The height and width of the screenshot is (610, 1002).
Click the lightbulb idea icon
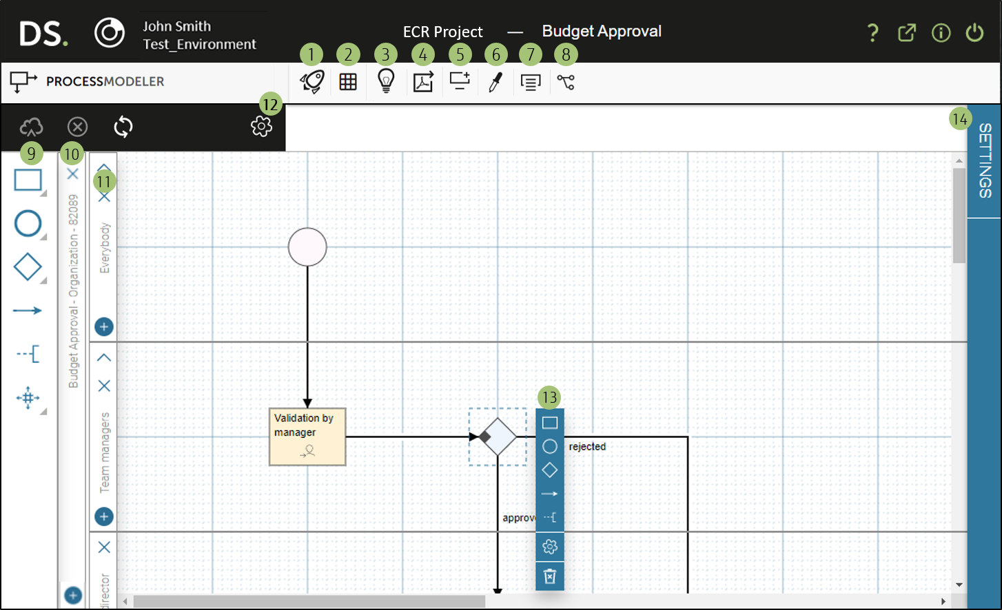(x=386, y=81)
